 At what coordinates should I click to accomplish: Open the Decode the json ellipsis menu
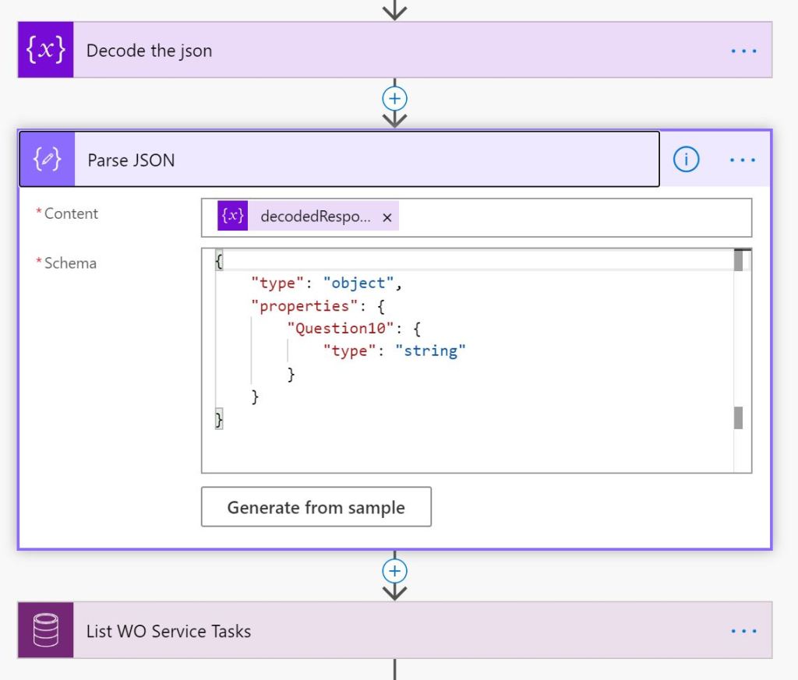[x=743, y=51]
